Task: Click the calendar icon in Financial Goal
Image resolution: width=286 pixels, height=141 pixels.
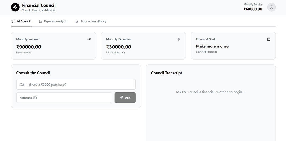Action: (x=269, y=39)
